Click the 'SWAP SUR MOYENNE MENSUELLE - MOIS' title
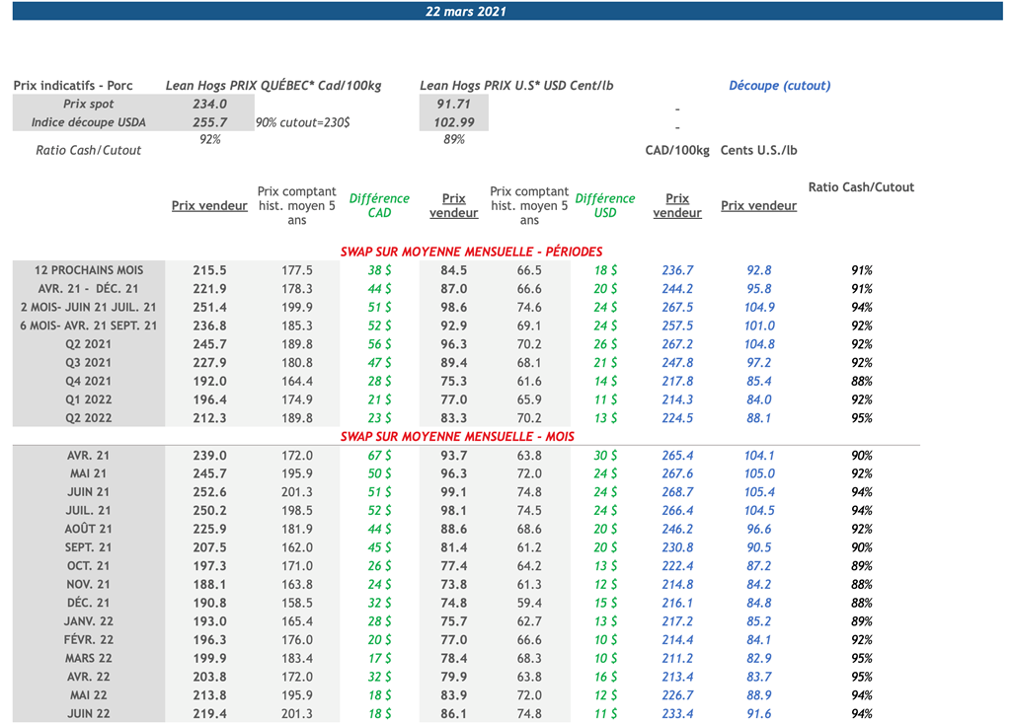The width and height of the screenshot is (1011, 724). [x=457, y=436]
